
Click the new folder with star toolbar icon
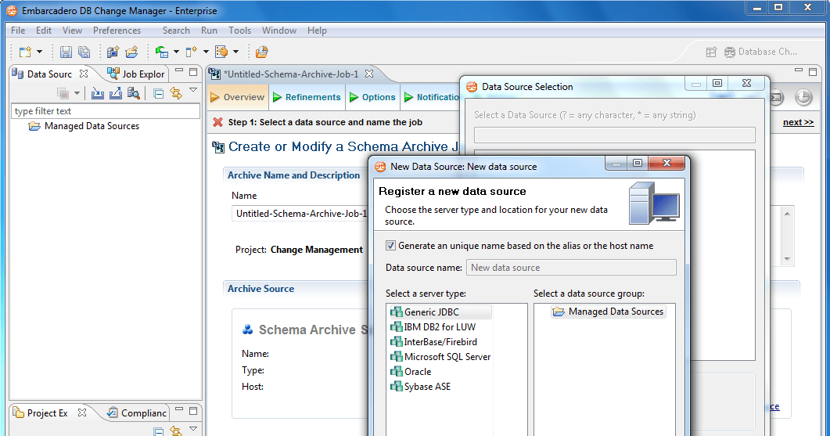(x=131, y=52)
